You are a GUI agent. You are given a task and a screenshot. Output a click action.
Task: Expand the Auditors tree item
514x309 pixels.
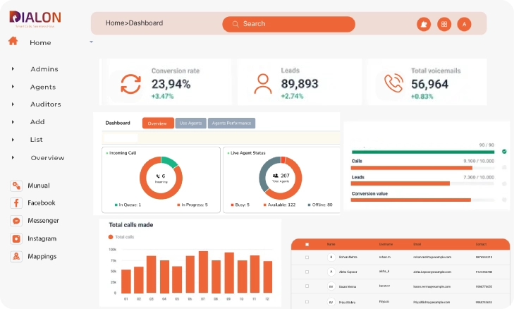tap(13, 104)
